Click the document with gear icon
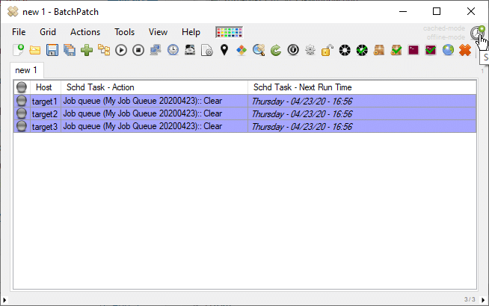This screenshot has height=306, width=489. click(x=207, y=50)
